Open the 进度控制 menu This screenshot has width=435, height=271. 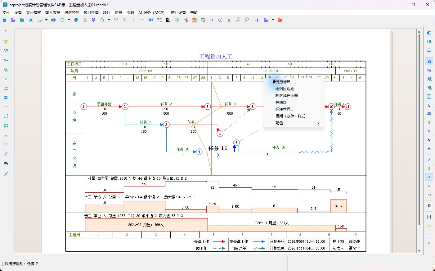pyautogui.click(x=72, y=13)
